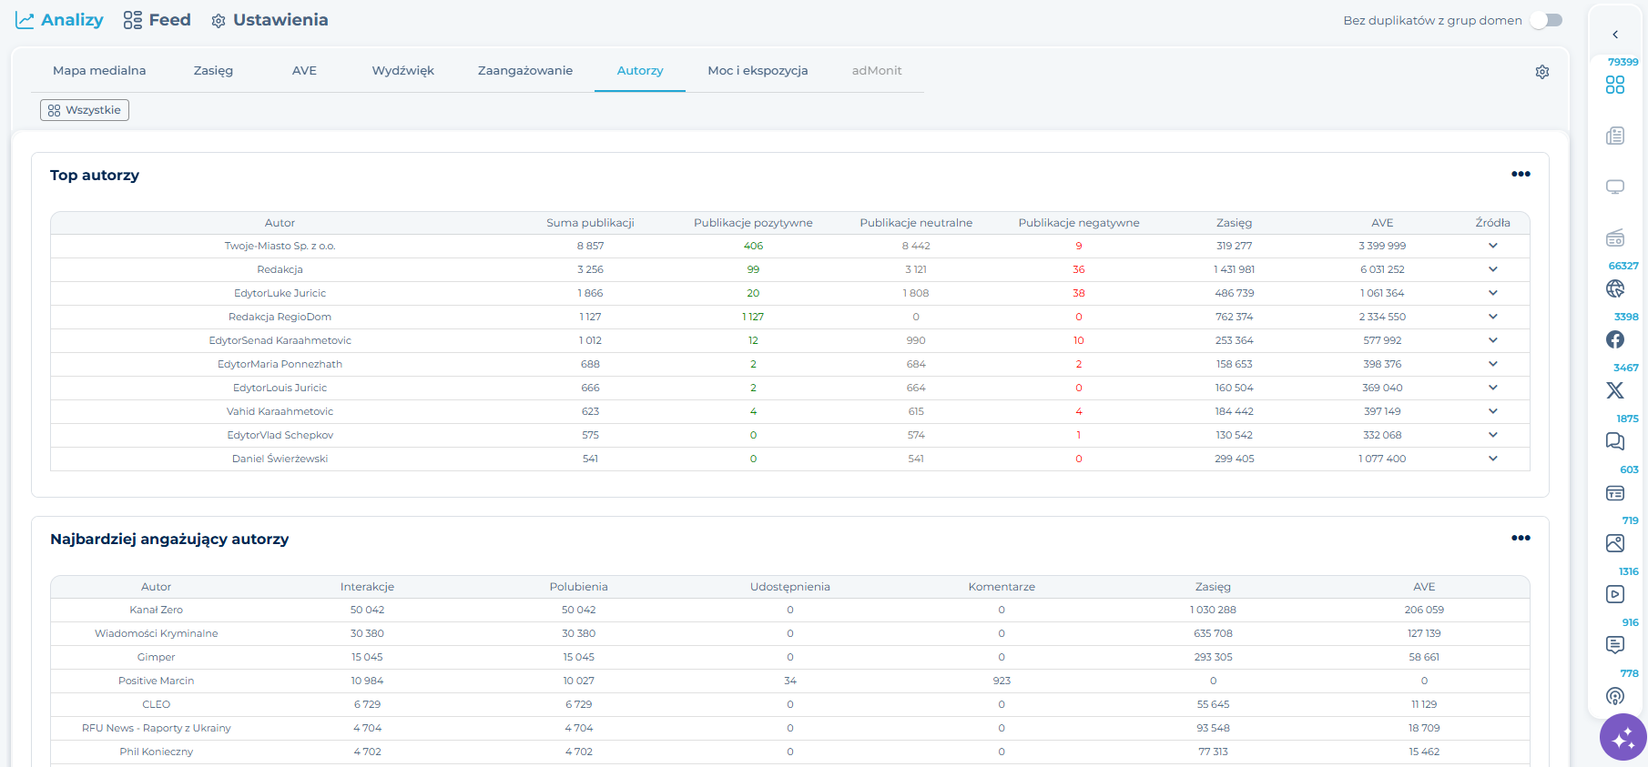Expand sources for EdytorVlad Schepkov

point(1493,435)
